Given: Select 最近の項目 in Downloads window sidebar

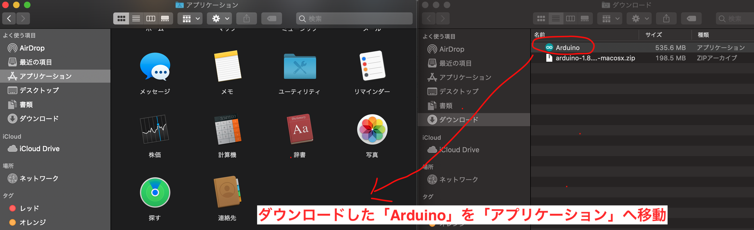Looking at the screenshot, I should click(474, 63).
